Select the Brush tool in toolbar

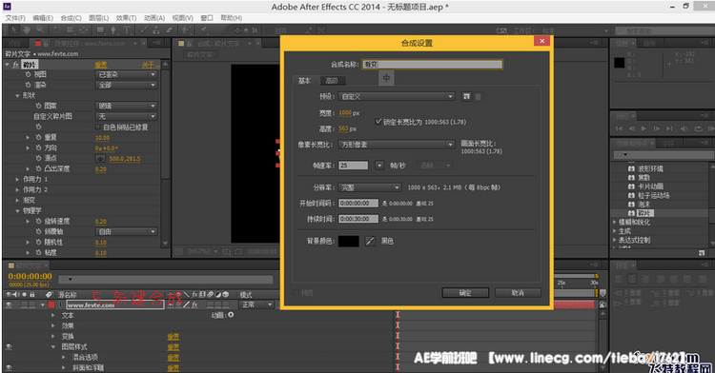144,30
